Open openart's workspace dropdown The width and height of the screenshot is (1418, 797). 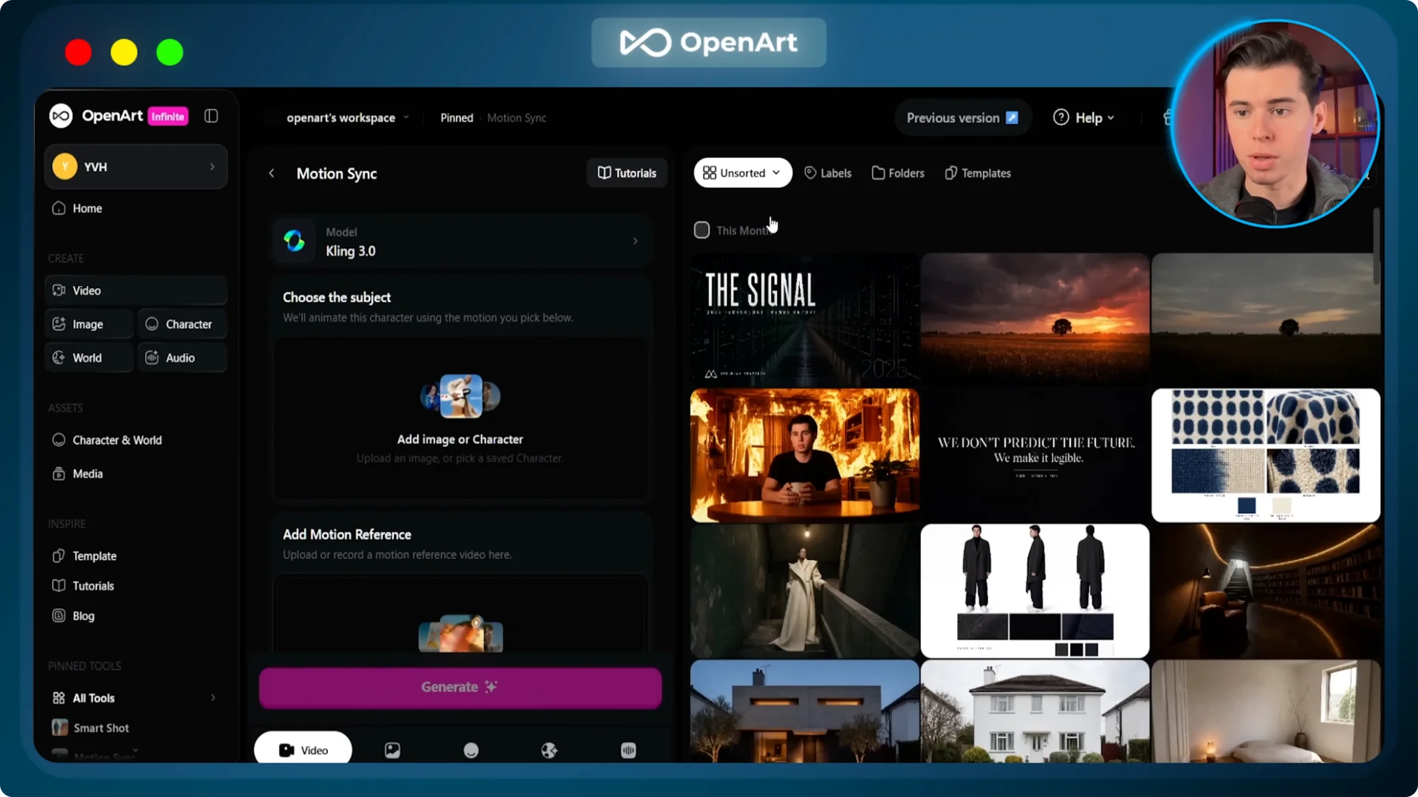(x=347, y=117)
